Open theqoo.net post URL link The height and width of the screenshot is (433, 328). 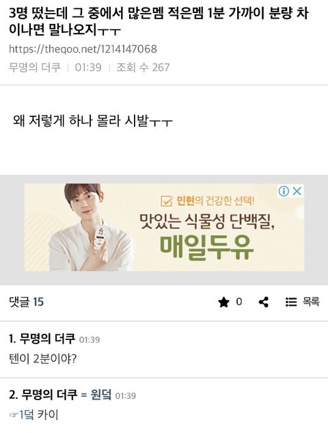(x=83, y=49)
